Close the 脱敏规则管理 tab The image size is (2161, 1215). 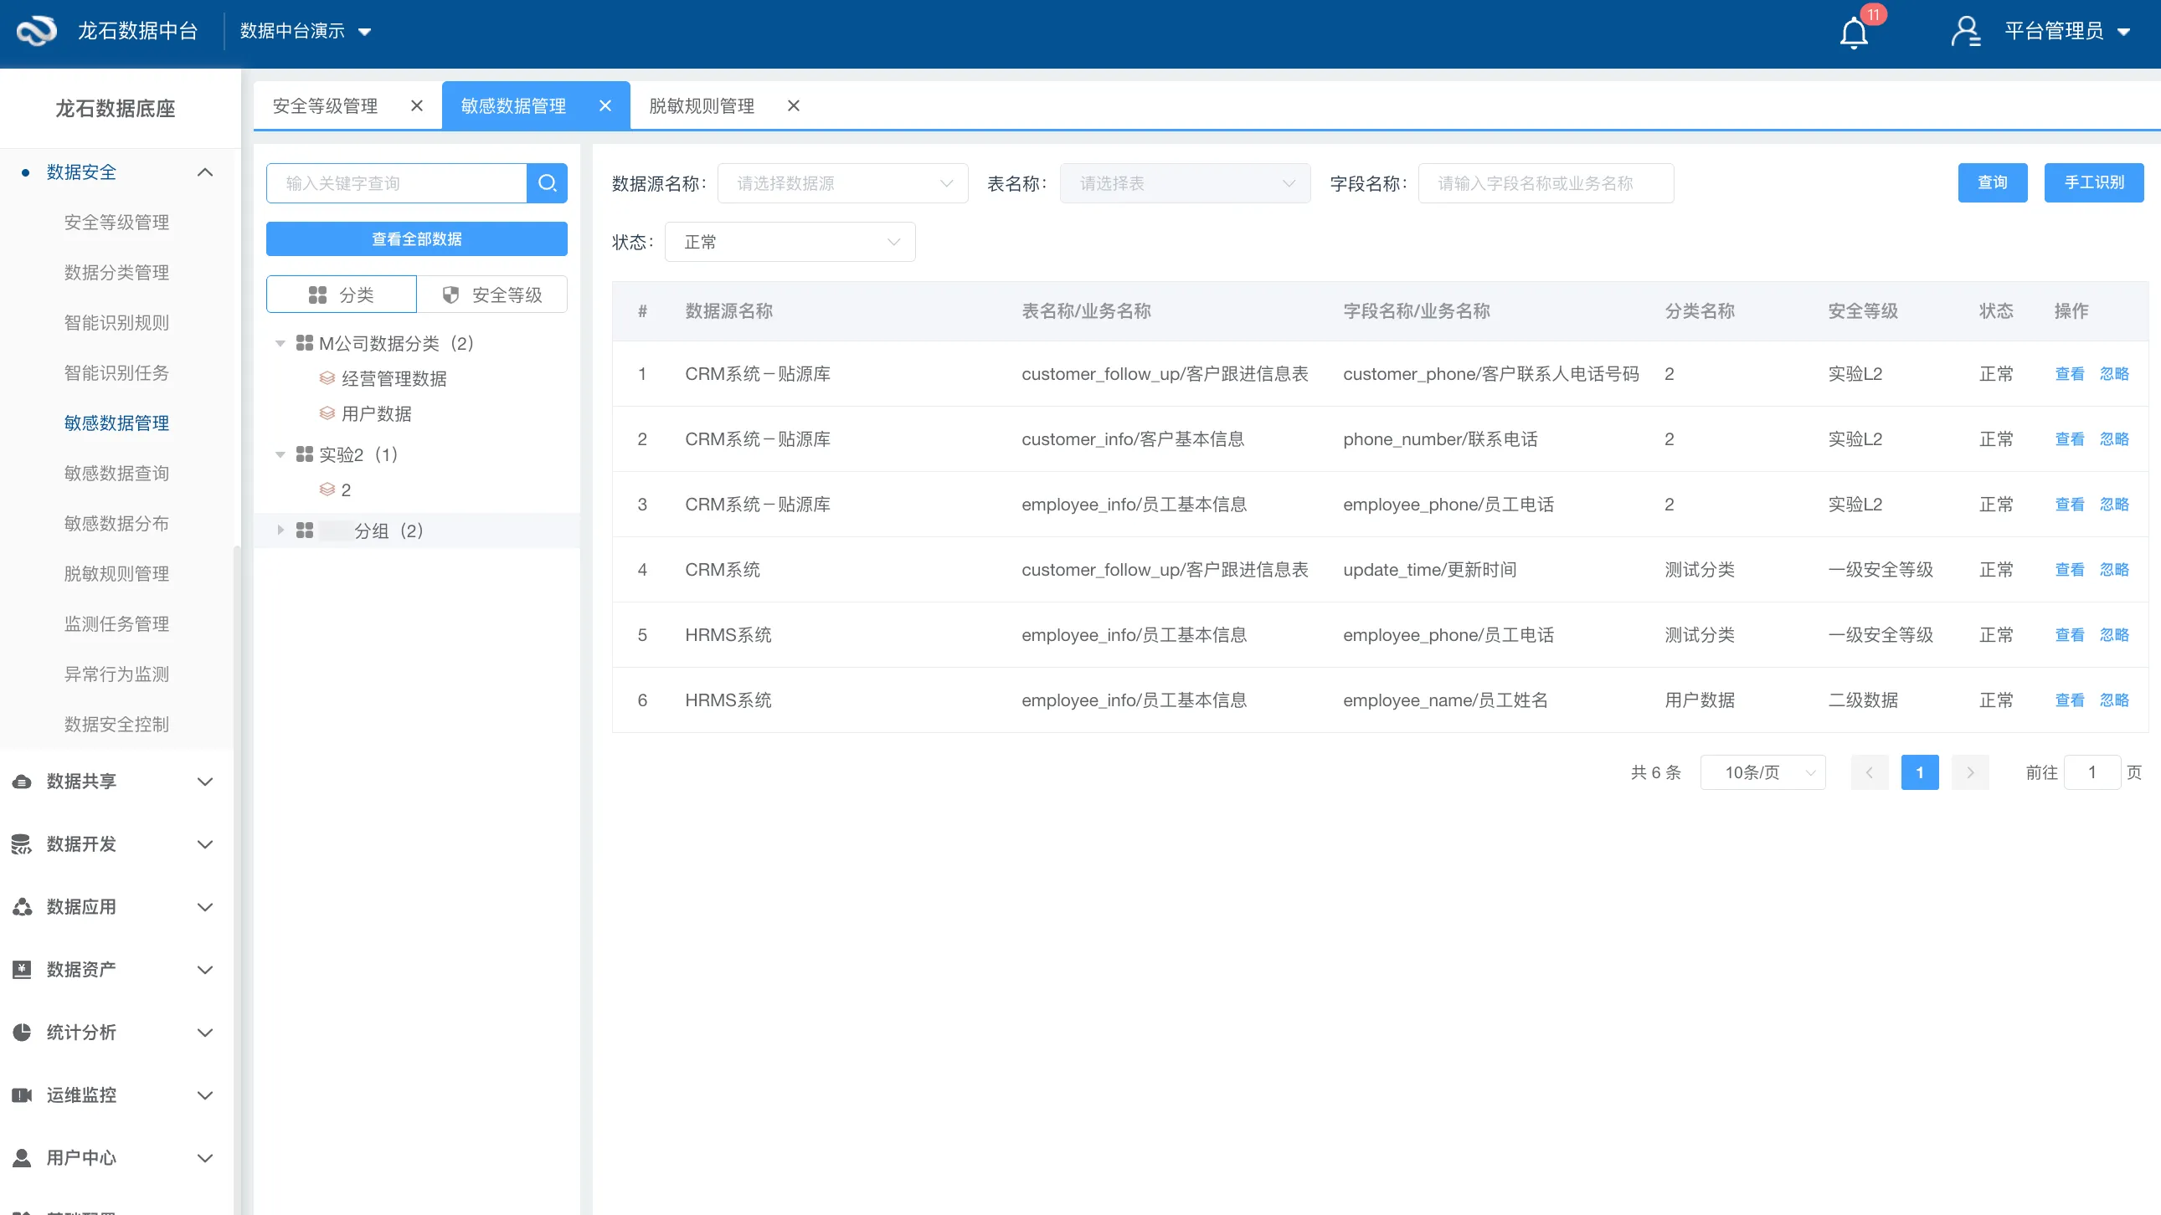click(x=793, y=105)
